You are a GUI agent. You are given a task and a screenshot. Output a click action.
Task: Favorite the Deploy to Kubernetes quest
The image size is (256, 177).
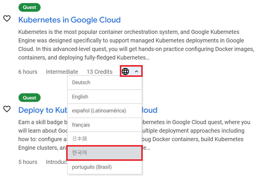tap(7, 109)
